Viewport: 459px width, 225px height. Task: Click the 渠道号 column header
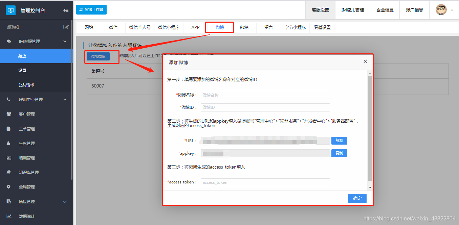98,71
